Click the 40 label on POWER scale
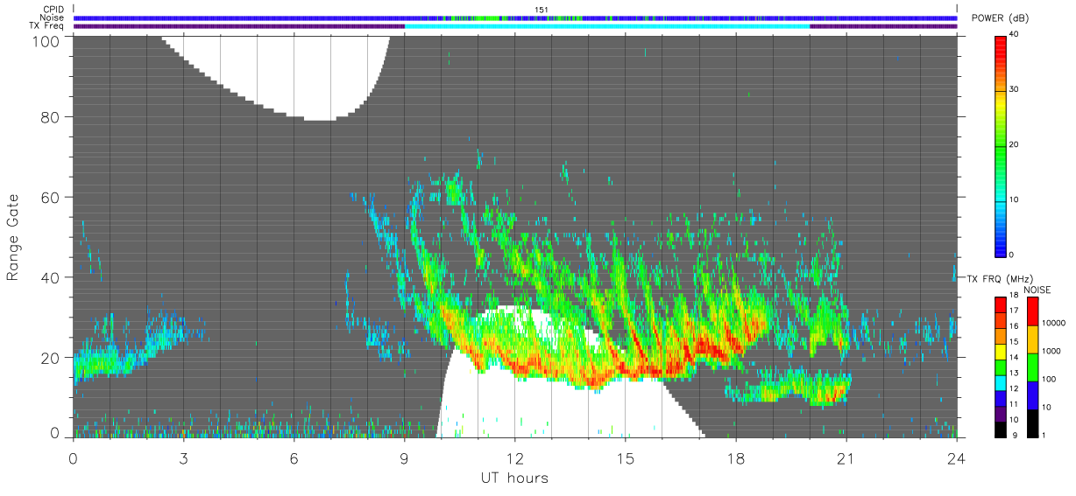Viewport: 1076px width, 496px height. pyautogui.click(x=1016, y=34)
